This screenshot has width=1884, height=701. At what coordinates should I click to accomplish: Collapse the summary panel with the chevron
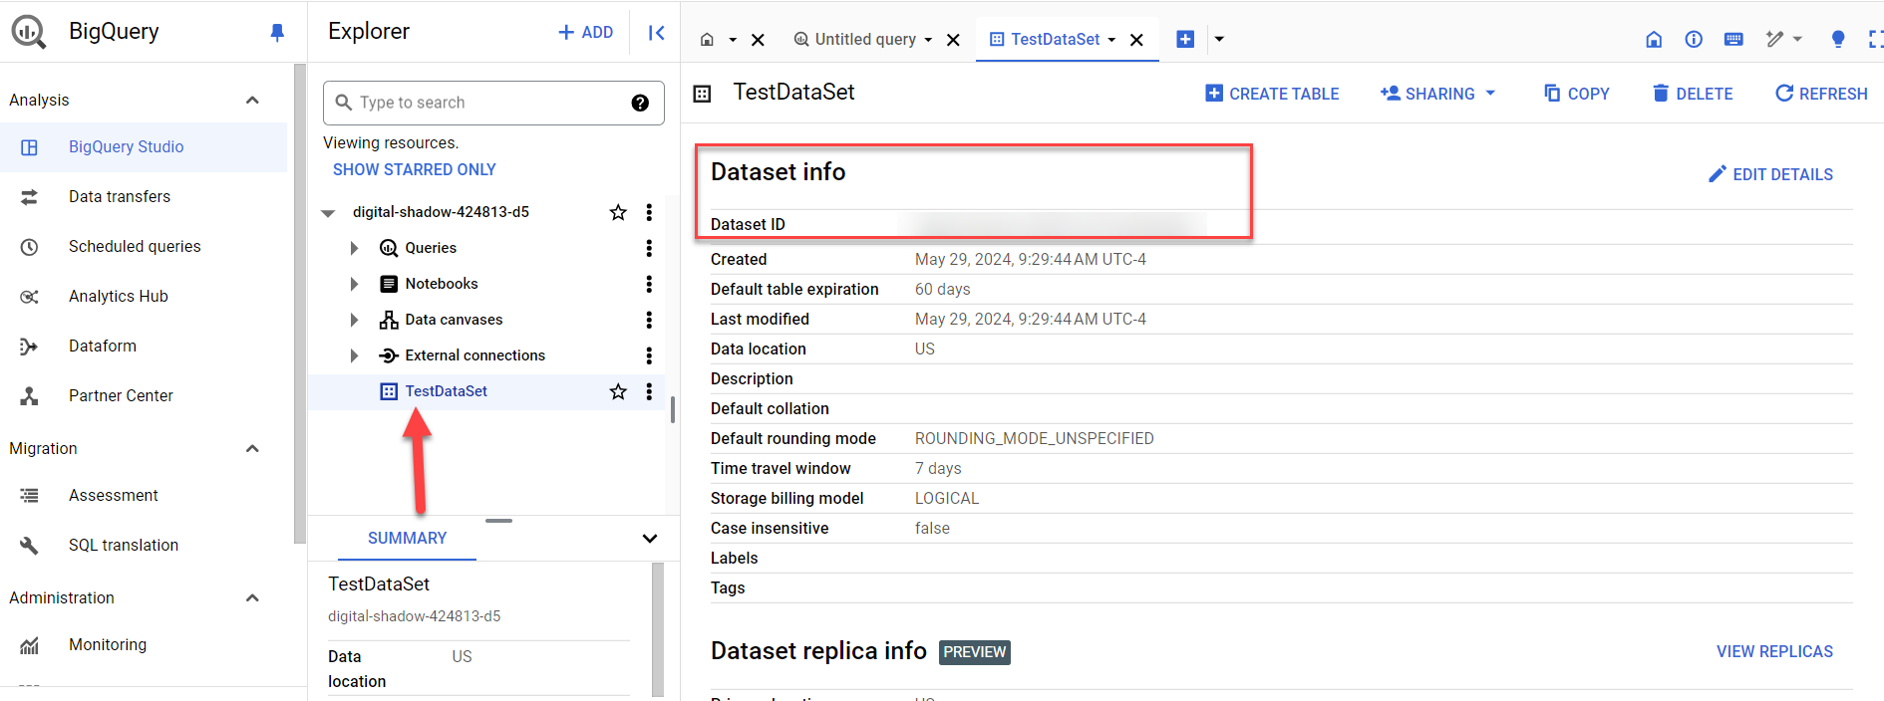tap(650, 539)
